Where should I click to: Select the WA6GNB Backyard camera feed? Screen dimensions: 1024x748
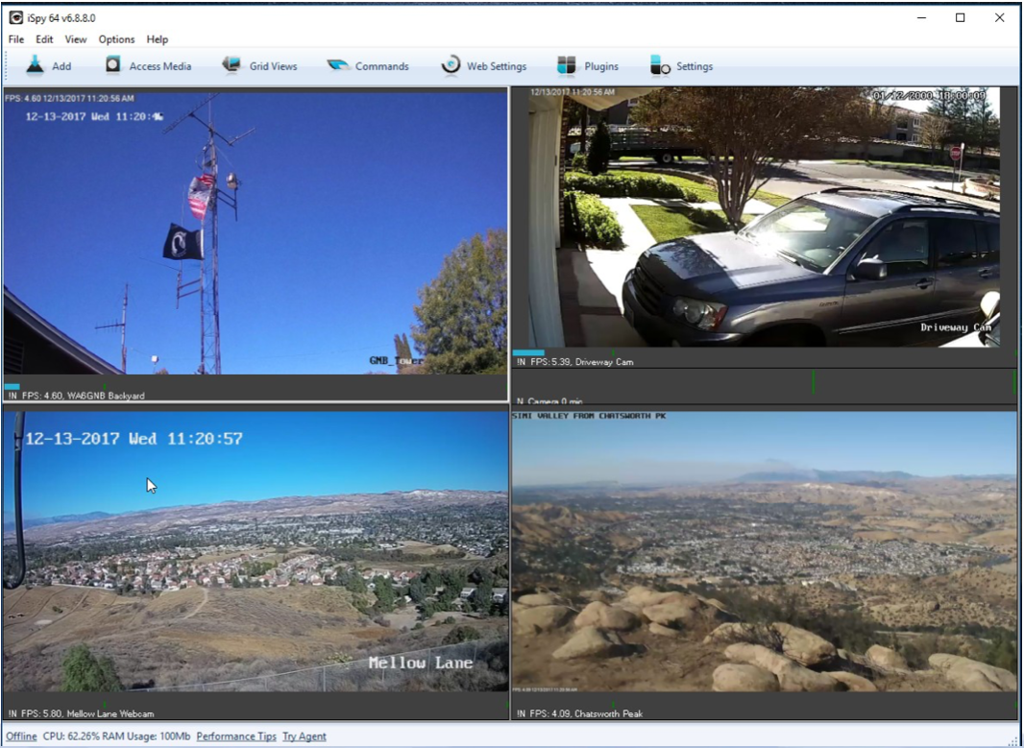point(256,233)
